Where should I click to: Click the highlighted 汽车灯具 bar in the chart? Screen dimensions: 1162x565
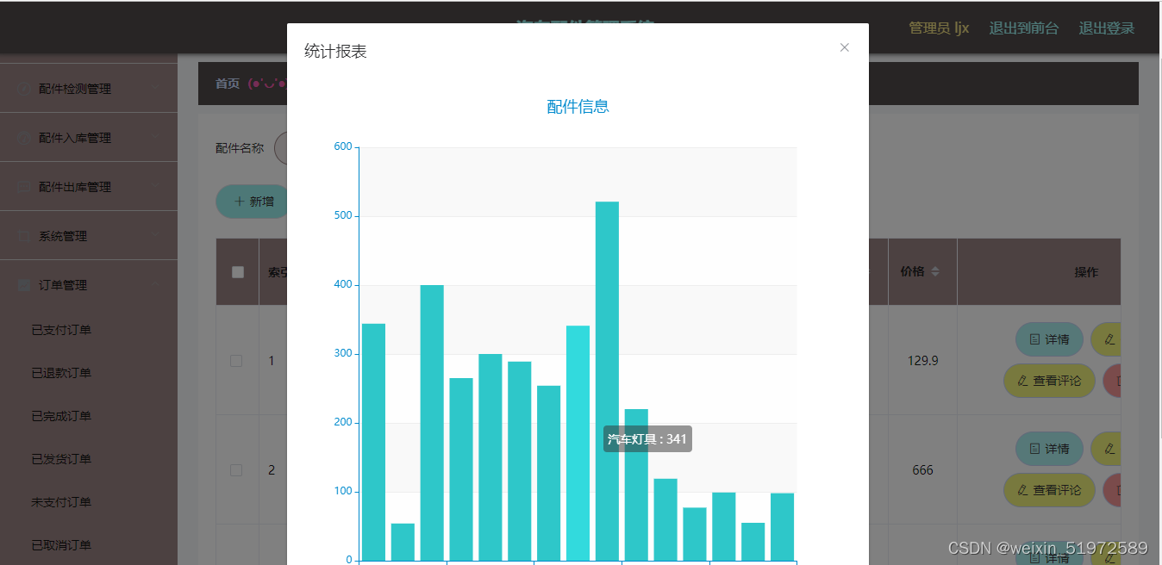[578, 443]
